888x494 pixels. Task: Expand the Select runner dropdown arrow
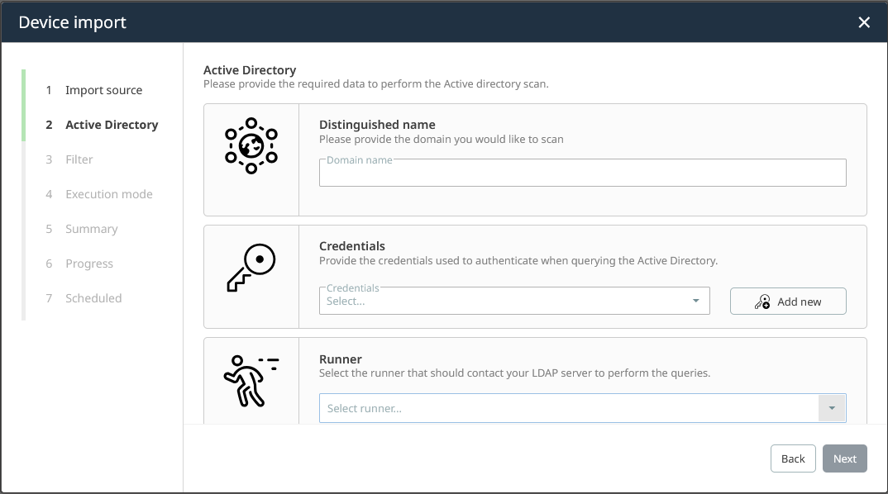(x=832, y=408)
